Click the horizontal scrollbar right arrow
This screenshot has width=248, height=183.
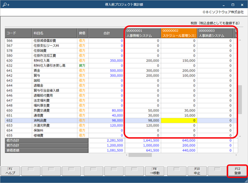pyautogui.click(x=236, y=155)
